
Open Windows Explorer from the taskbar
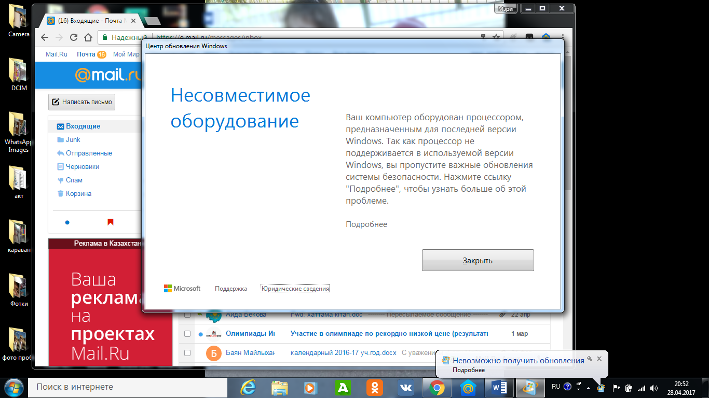[x=280, y=388]
